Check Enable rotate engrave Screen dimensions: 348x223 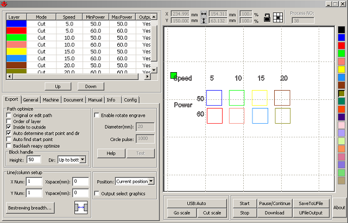pos(97,116)
